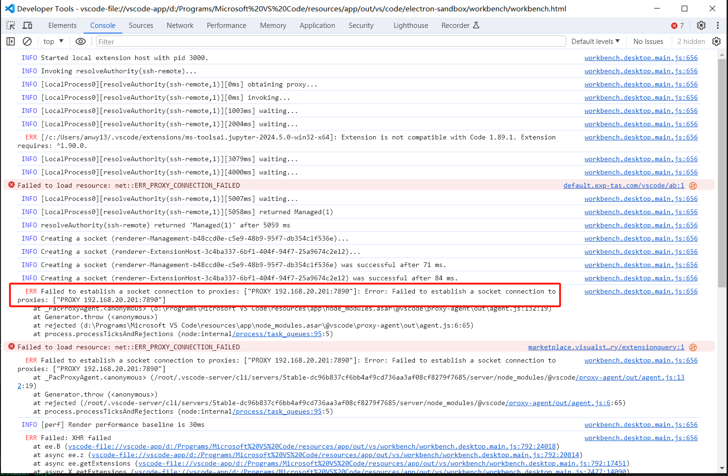This screenshot has height=476, width=728.
Task: Click the scrollbar up arrow
Action: click(x=722, y=54)
